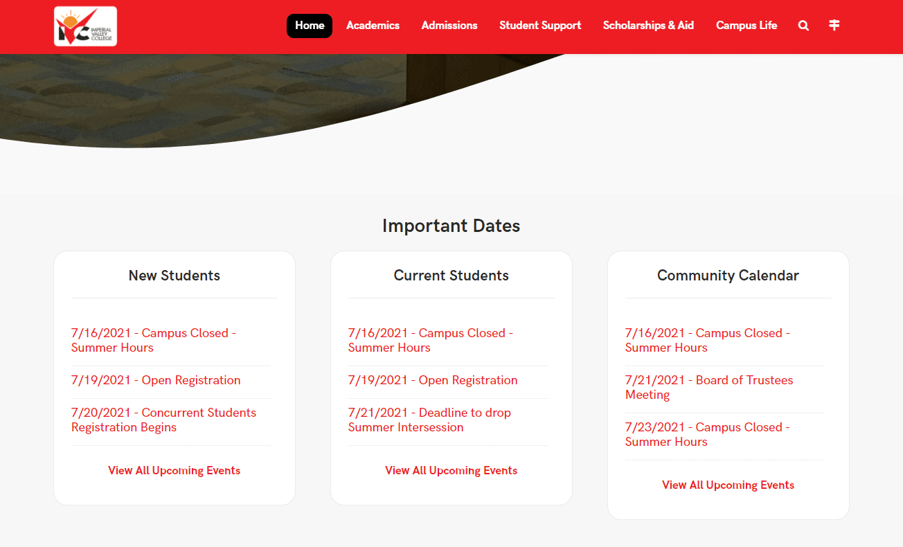View All Upcoming Events for Current Students

(451, 471)
